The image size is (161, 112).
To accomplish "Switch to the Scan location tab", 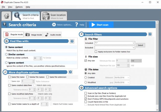I will pos(54,16).
